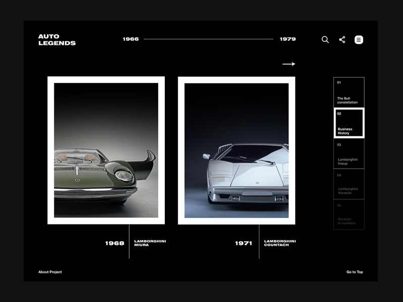Click the LAMBORGHINI COUNTACH caption
Screen dimensions: 403x302
click(x=280, y=243)
